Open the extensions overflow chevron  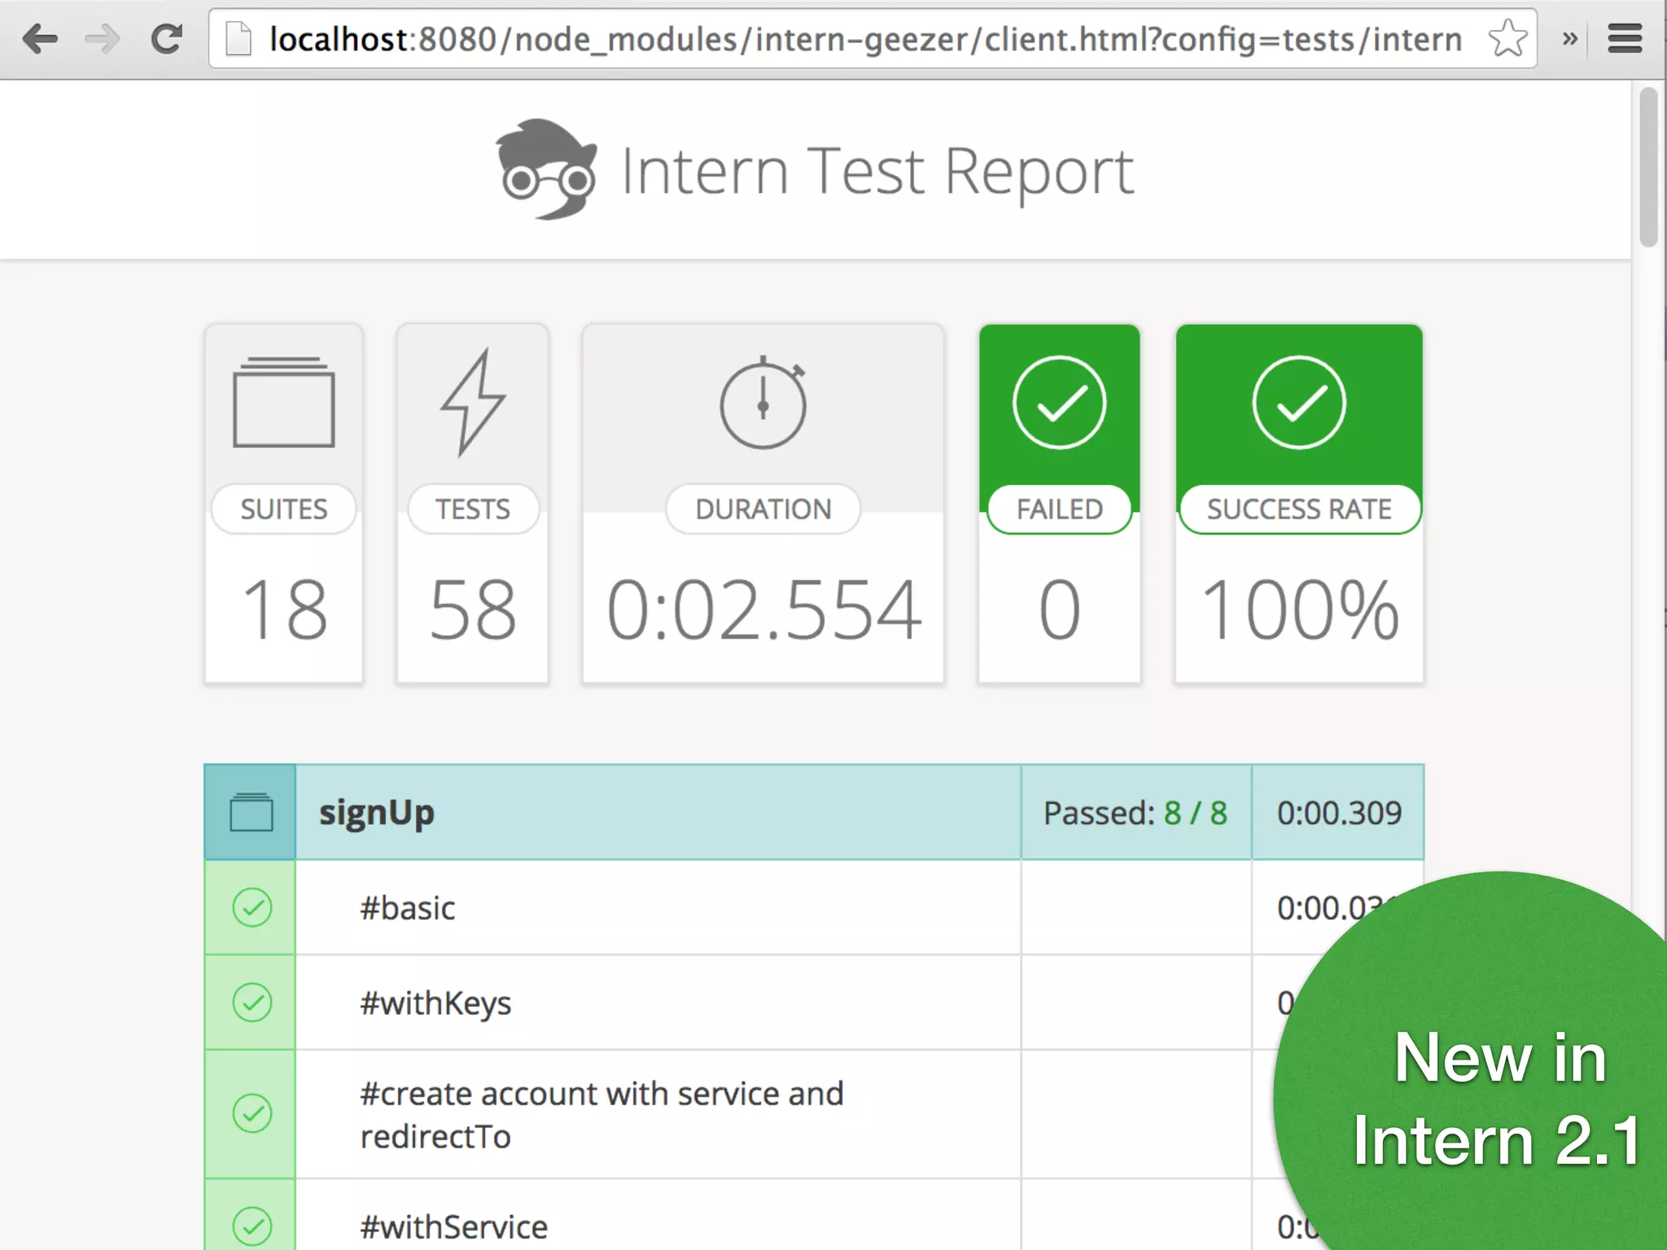point(1570,38)
